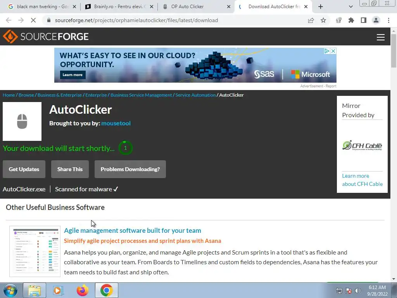Screen dimensions: 397x298
Task: Expand the tab search dropdown
Action: coord(350,7)
